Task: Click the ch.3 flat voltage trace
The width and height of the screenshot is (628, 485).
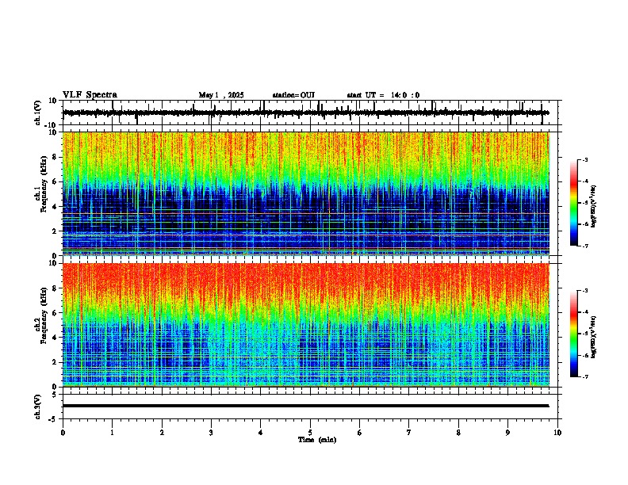Action: click(x=305, y=406)
